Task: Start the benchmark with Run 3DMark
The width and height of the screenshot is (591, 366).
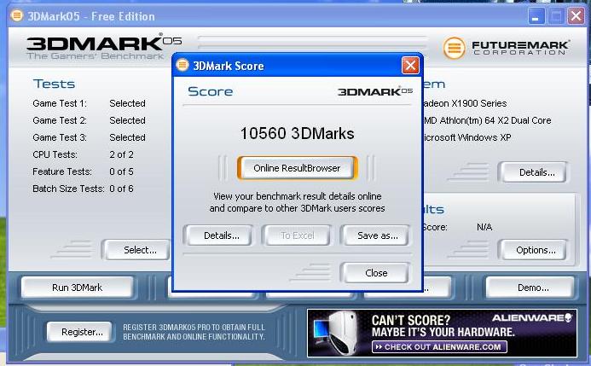Action: 78,288
